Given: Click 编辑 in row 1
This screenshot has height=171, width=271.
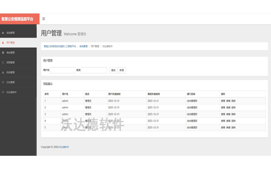Looking at the screenshot, I should click(x=228, y=101).
